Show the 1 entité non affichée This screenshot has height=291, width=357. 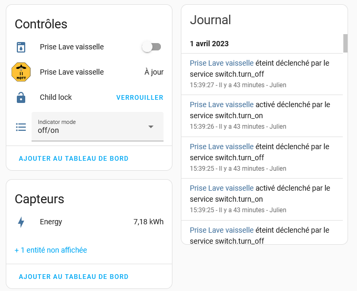50,250
